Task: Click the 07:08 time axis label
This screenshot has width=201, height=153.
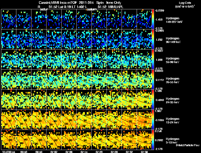Action: point(69,152)
